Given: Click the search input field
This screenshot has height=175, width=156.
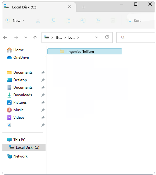Looking at the screenshot, I should [136, 37].
